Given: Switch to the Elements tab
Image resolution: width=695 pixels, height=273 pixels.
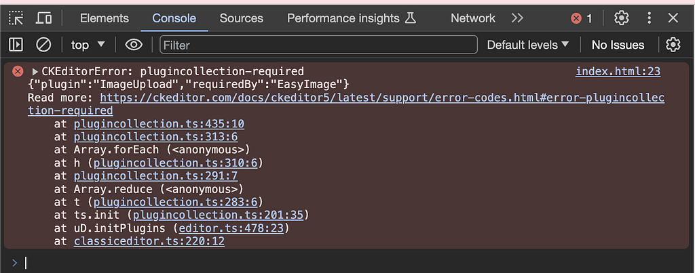Looking at the screenshot, I should click(x=104, y=18).
